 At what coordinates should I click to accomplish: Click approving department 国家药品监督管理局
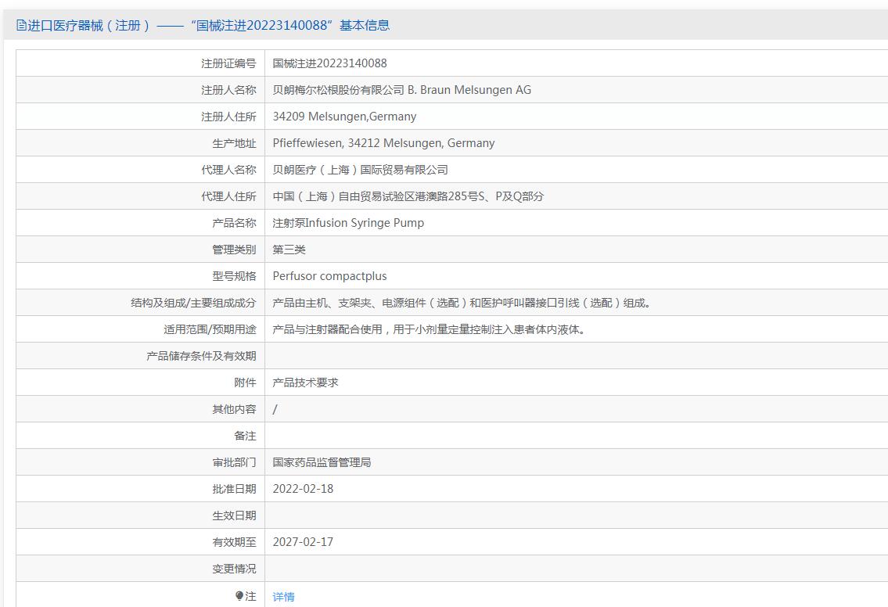(322, 462)
